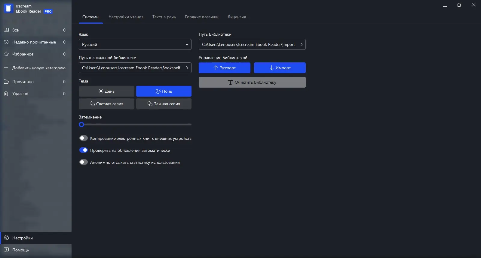Select the Избранное star icon

click(6, 54)
